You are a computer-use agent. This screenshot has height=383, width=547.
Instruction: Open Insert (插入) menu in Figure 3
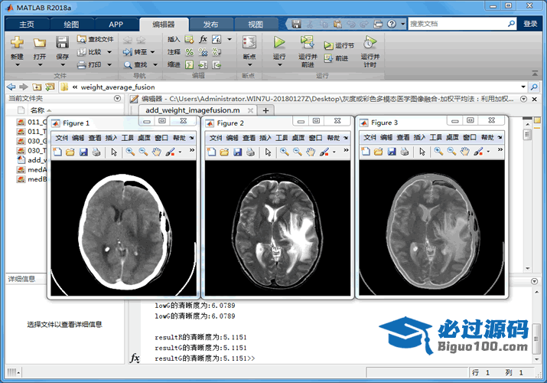pos(419,138)
